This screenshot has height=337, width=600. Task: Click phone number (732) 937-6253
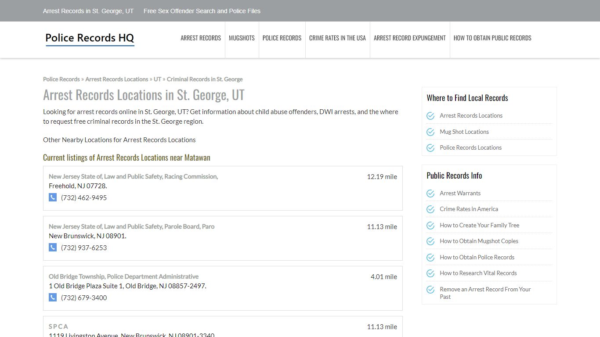pos(84,248)
